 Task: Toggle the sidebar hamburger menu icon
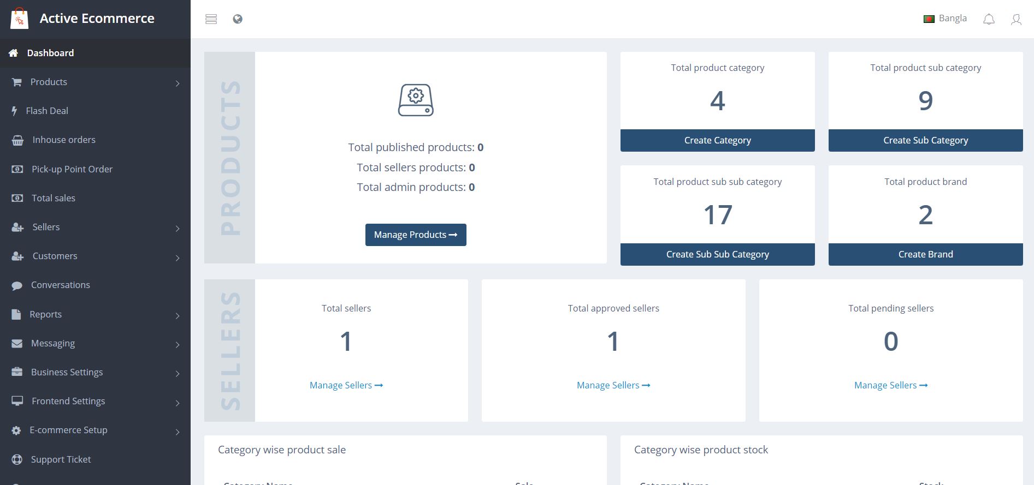[x=211, y=19]
